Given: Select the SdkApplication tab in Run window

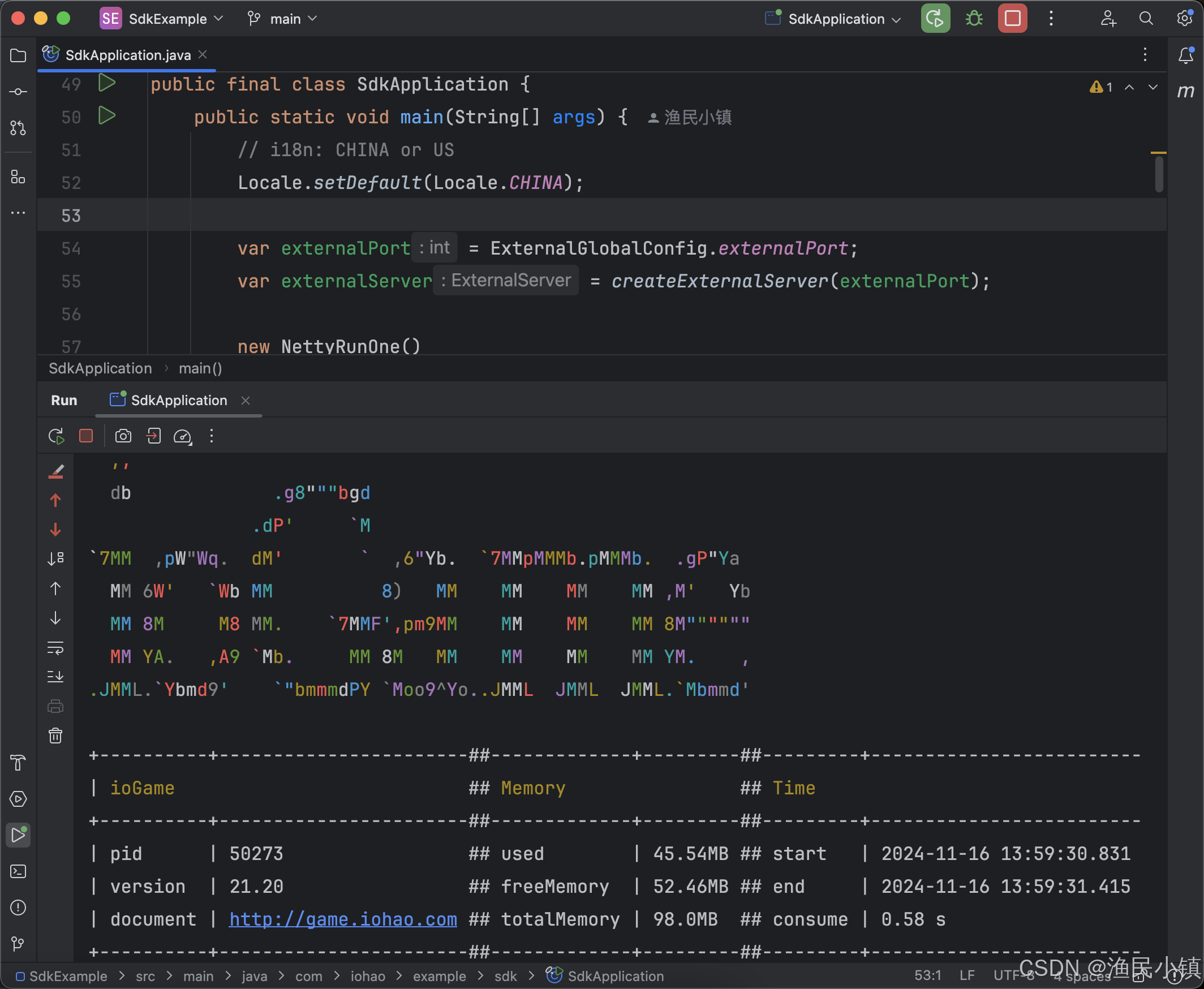Looking at the screenshot, I should click(178, 400).
